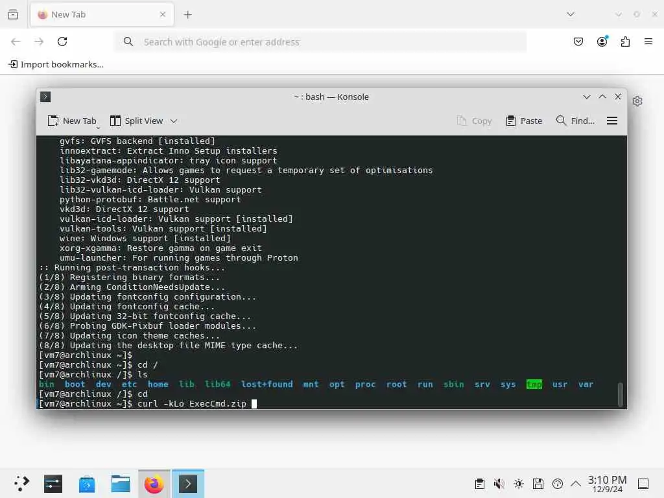Reload the current Firefox page

62,41
